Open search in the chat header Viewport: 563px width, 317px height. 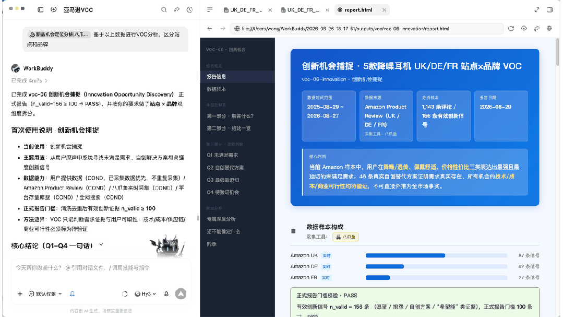pyautogui.click(x=164, y=10)
